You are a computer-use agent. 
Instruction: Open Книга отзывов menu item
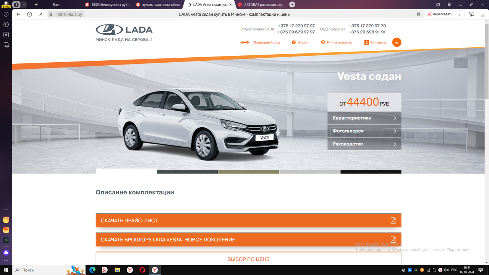[x=339, y=42]
